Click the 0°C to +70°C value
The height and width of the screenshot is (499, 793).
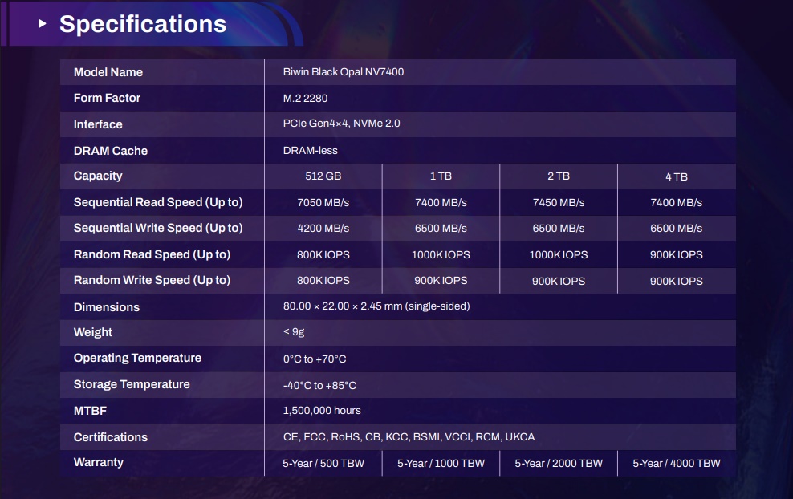click(315, 359)
